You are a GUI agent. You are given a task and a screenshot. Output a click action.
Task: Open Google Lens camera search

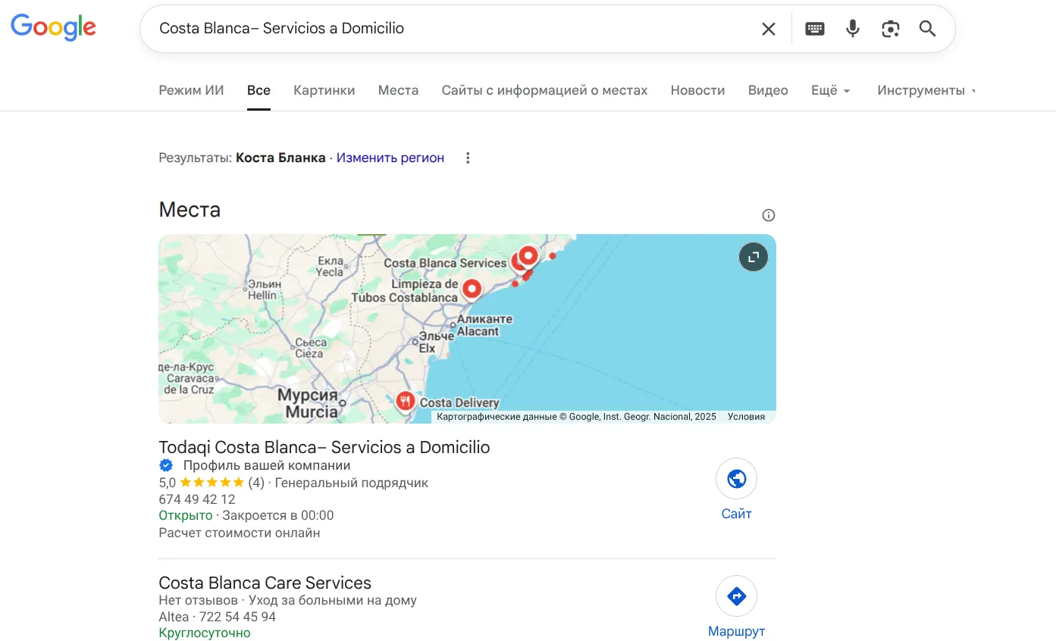click(890, 28)
